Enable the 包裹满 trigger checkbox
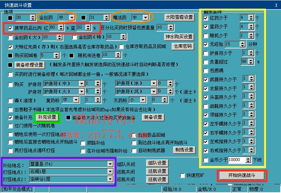Screen dimensions: 281x193 (205, 70)
